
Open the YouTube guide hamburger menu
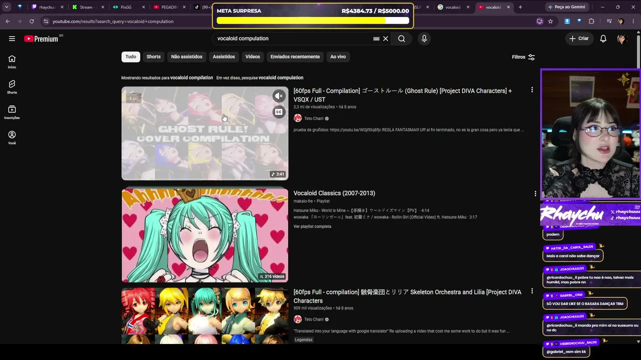[x=12, y=38]
